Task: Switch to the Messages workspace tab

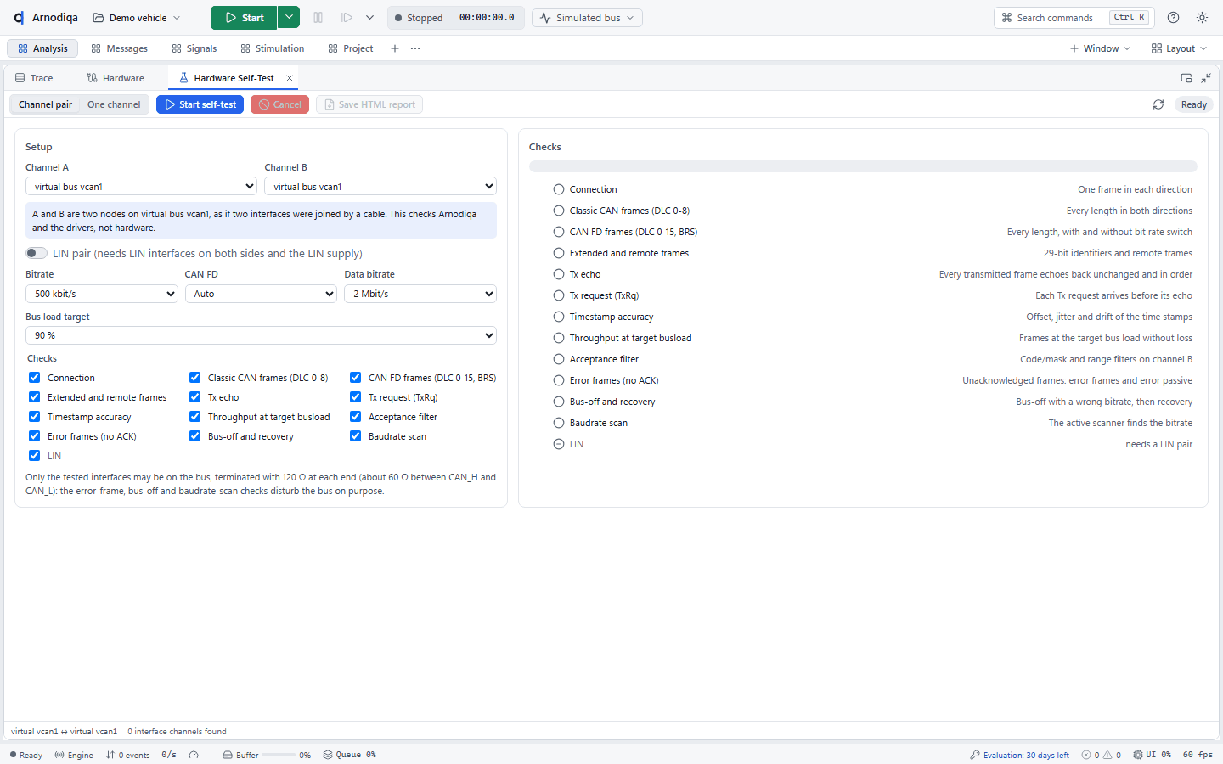Action: 119,48
